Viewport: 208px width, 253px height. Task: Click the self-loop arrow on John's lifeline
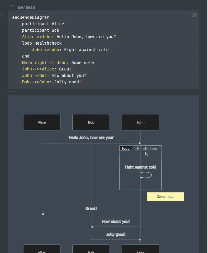tap(146, 175)
